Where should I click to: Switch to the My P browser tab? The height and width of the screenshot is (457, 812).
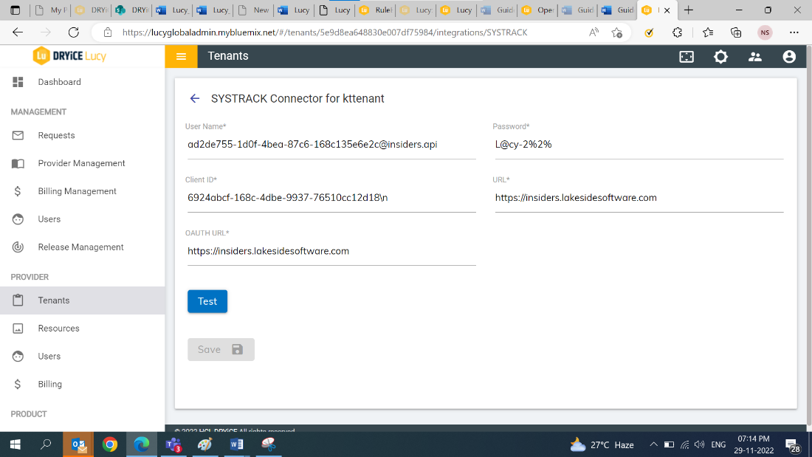point(51,10)
